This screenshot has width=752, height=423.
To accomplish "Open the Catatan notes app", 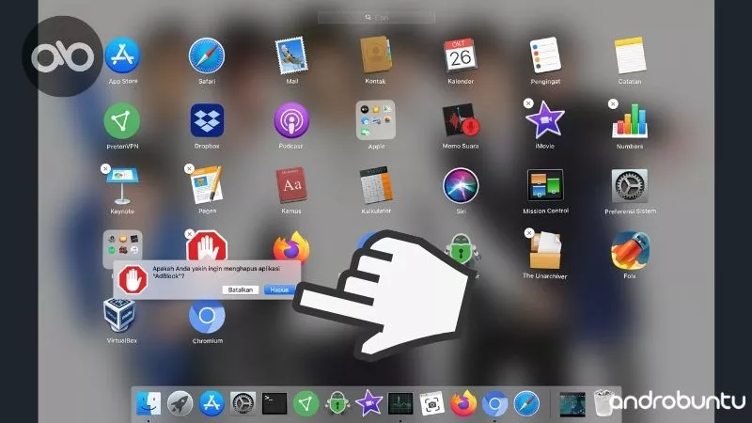I will point(630,55).
